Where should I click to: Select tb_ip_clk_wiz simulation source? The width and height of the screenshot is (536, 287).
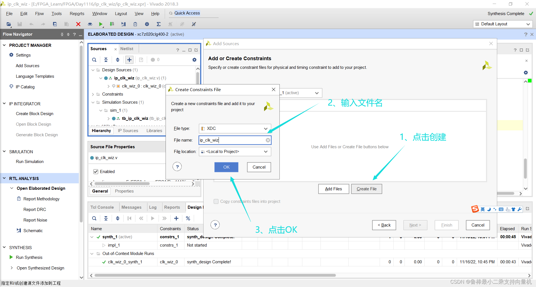coord(135,118)
